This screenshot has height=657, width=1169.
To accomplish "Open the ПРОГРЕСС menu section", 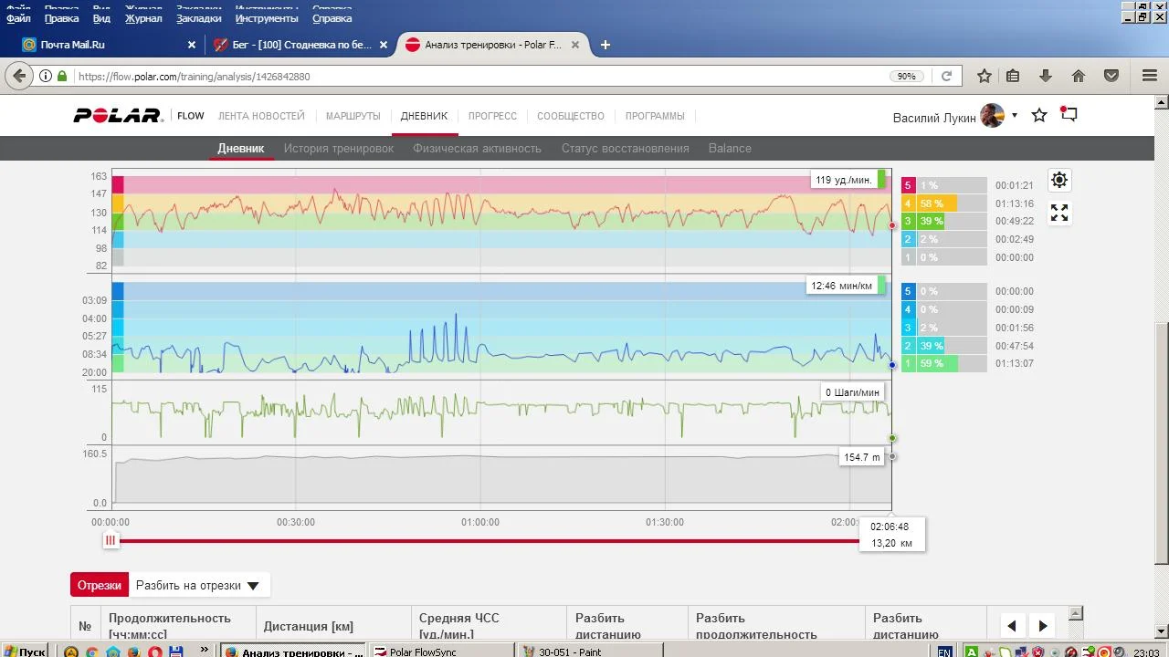I will point(492,116).
